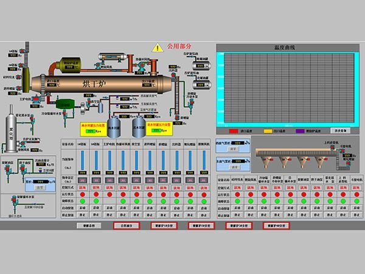Open the 裂解炉1#分控 tab
365x274 pixels.
coord(164,225)
